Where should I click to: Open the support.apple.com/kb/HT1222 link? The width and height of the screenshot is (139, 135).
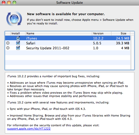[29, 129]
